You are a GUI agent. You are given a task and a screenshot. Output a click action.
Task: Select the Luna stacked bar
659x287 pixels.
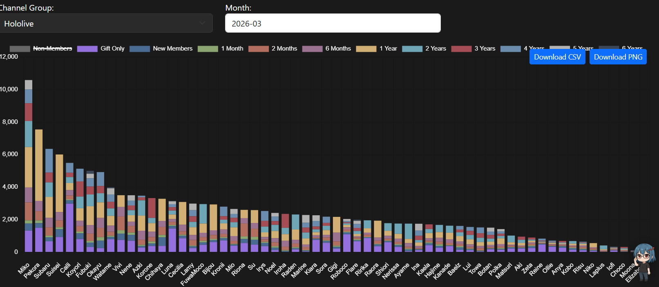click(x=172, y=226)
